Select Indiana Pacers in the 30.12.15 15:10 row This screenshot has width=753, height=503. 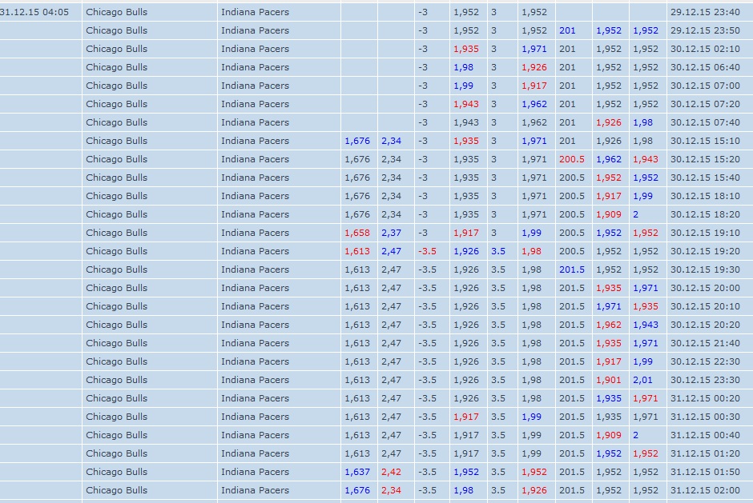[255, 141]
